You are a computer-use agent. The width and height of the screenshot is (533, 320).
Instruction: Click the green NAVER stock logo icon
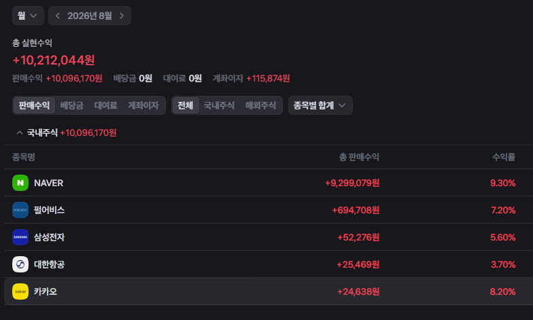pos(20,183)
